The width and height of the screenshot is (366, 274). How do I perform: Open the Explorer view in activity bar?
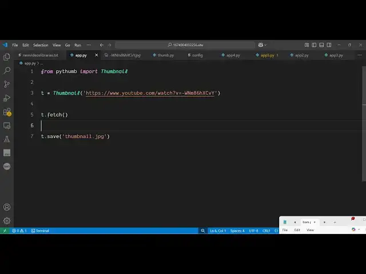coord(7,57)
